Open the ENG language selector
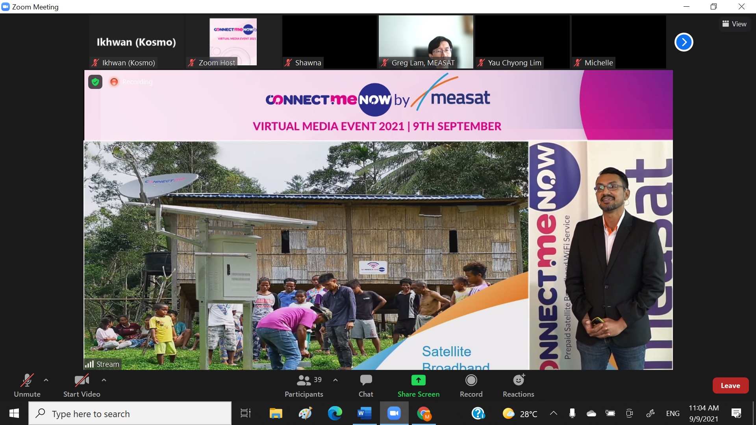The image size is (756, 425). pos(673,414)
